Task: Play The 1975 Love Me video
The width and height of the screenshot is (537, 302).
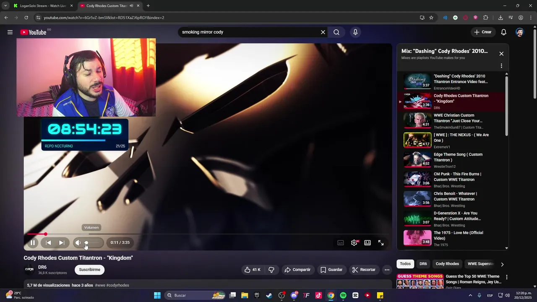Action: click(x=451, y=238)
